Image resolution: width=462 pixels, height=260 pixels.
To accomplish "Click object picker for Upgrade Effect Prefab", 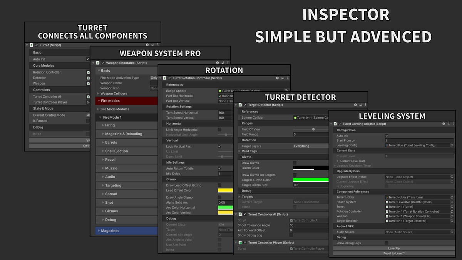I will [x=452, y=177].
